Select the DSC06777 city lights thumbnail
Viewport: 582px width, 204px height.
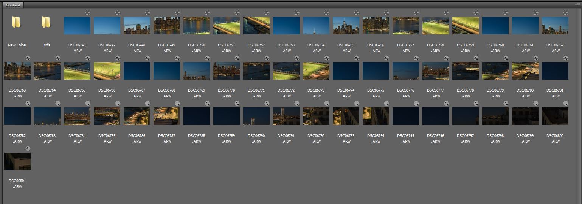[x=436, y=71]
